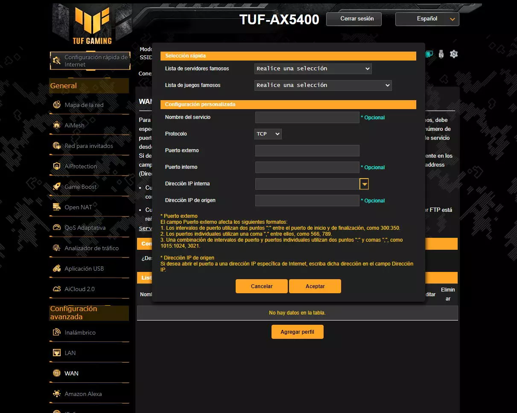Open the Protocolo TCP dropdown
Image resolution: width=517 pixels, height=413 pixels.
point(268,134)
